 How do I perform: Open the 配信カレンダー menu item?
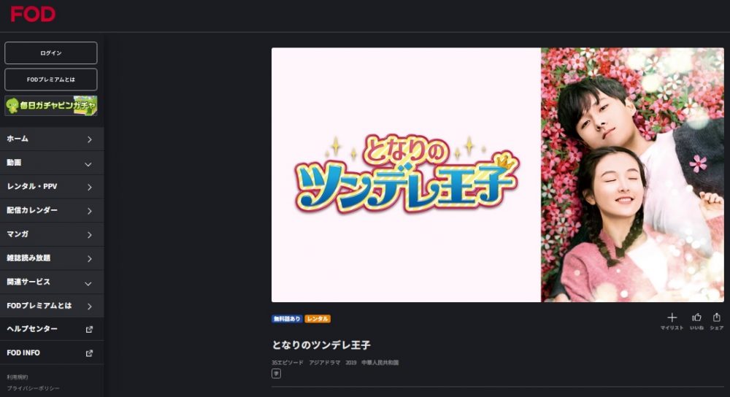pos(52,210)
